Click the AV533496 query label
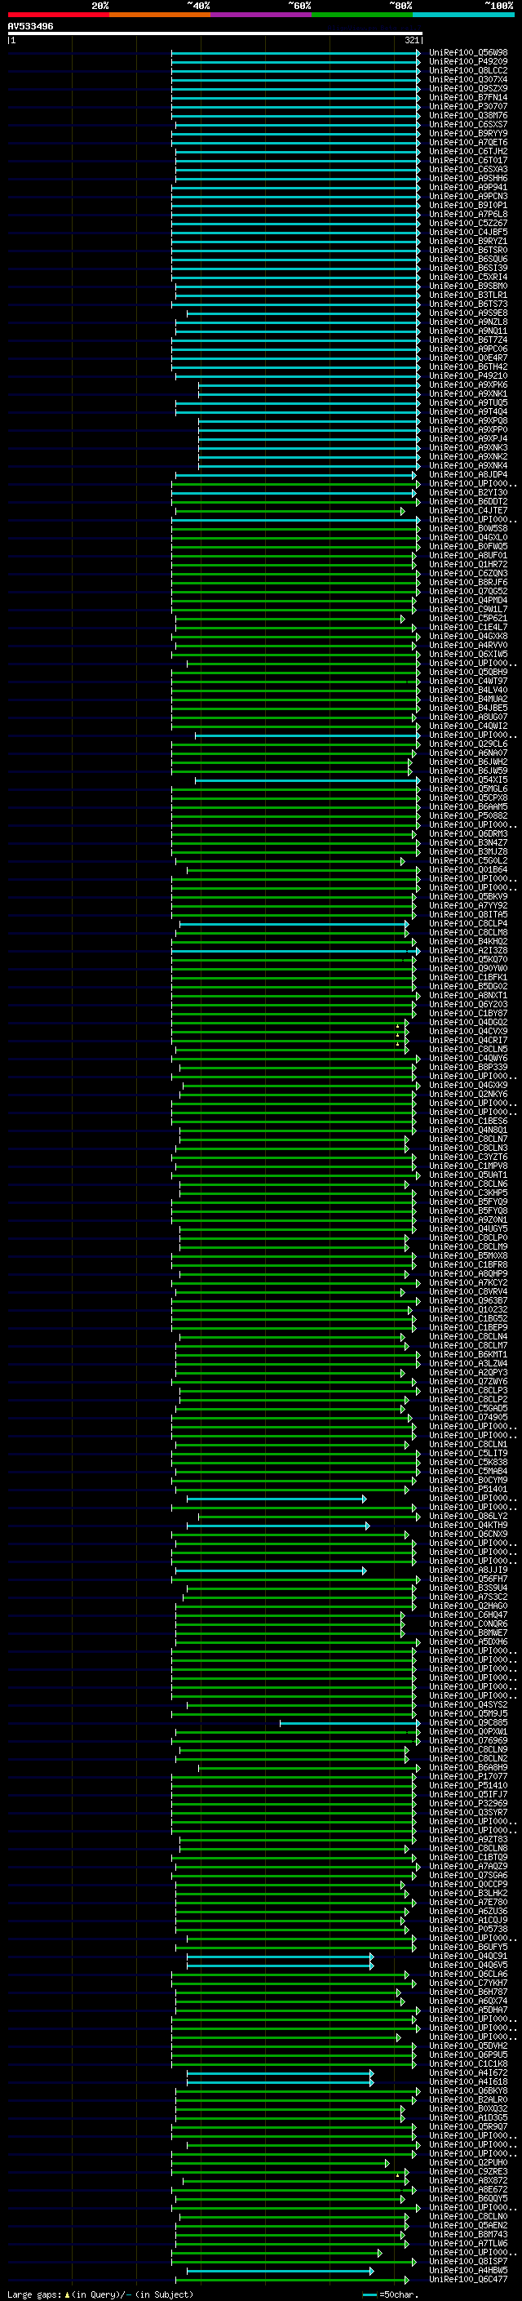 pyautogui.click(x=30, y=26)
